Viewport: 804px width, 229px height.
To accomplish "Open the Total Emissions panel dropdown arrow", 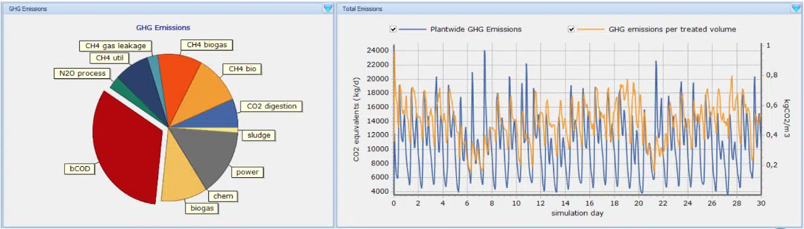I will pyautogui.click(x=796, y=8).
